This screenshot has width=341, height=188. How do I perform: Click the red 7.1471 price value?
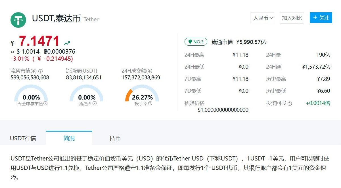click(x=39, y=41)
